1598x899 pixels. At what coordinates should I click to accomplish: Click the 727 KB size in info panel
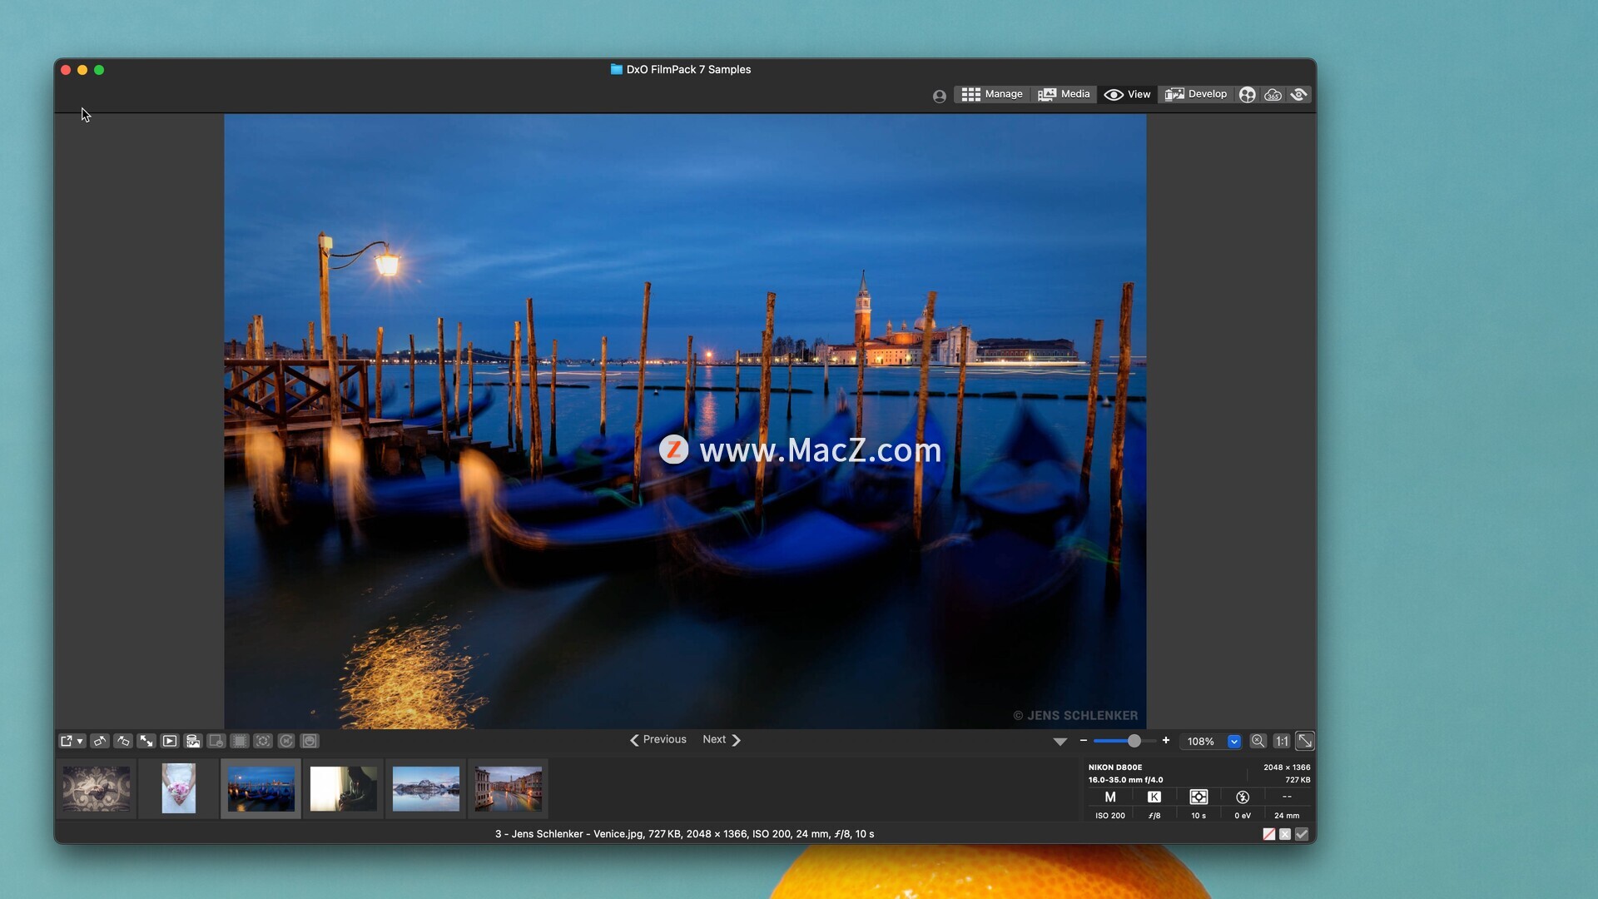(1298, 780)
